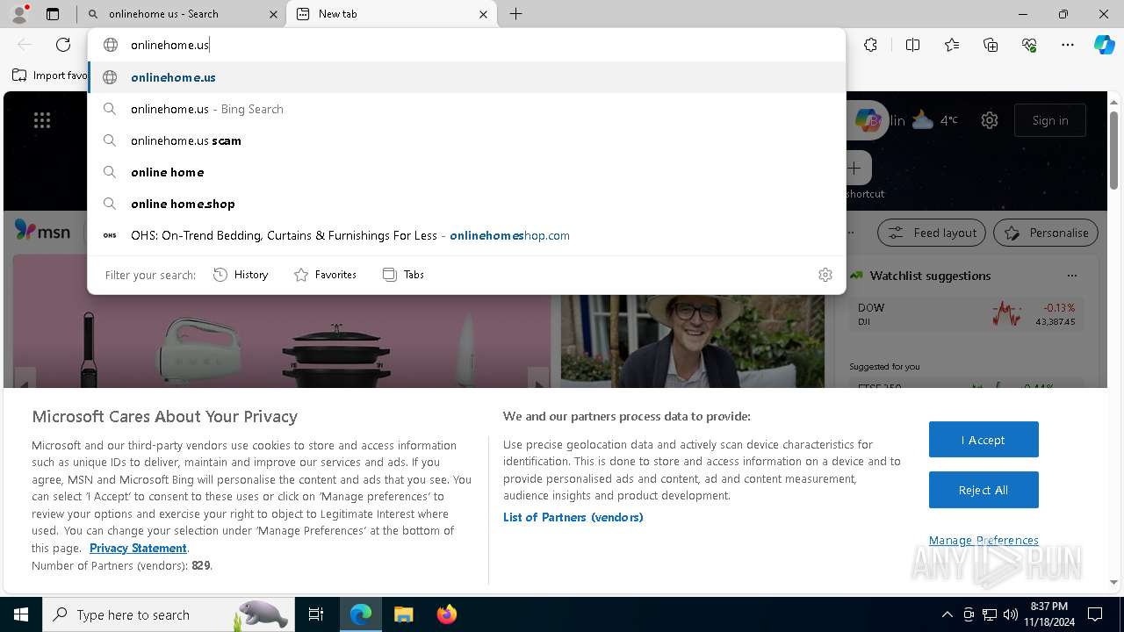Filter search by History
The width and height of the screenshot is (1124, 632).
pyautogui.click(x=241, y=275)
